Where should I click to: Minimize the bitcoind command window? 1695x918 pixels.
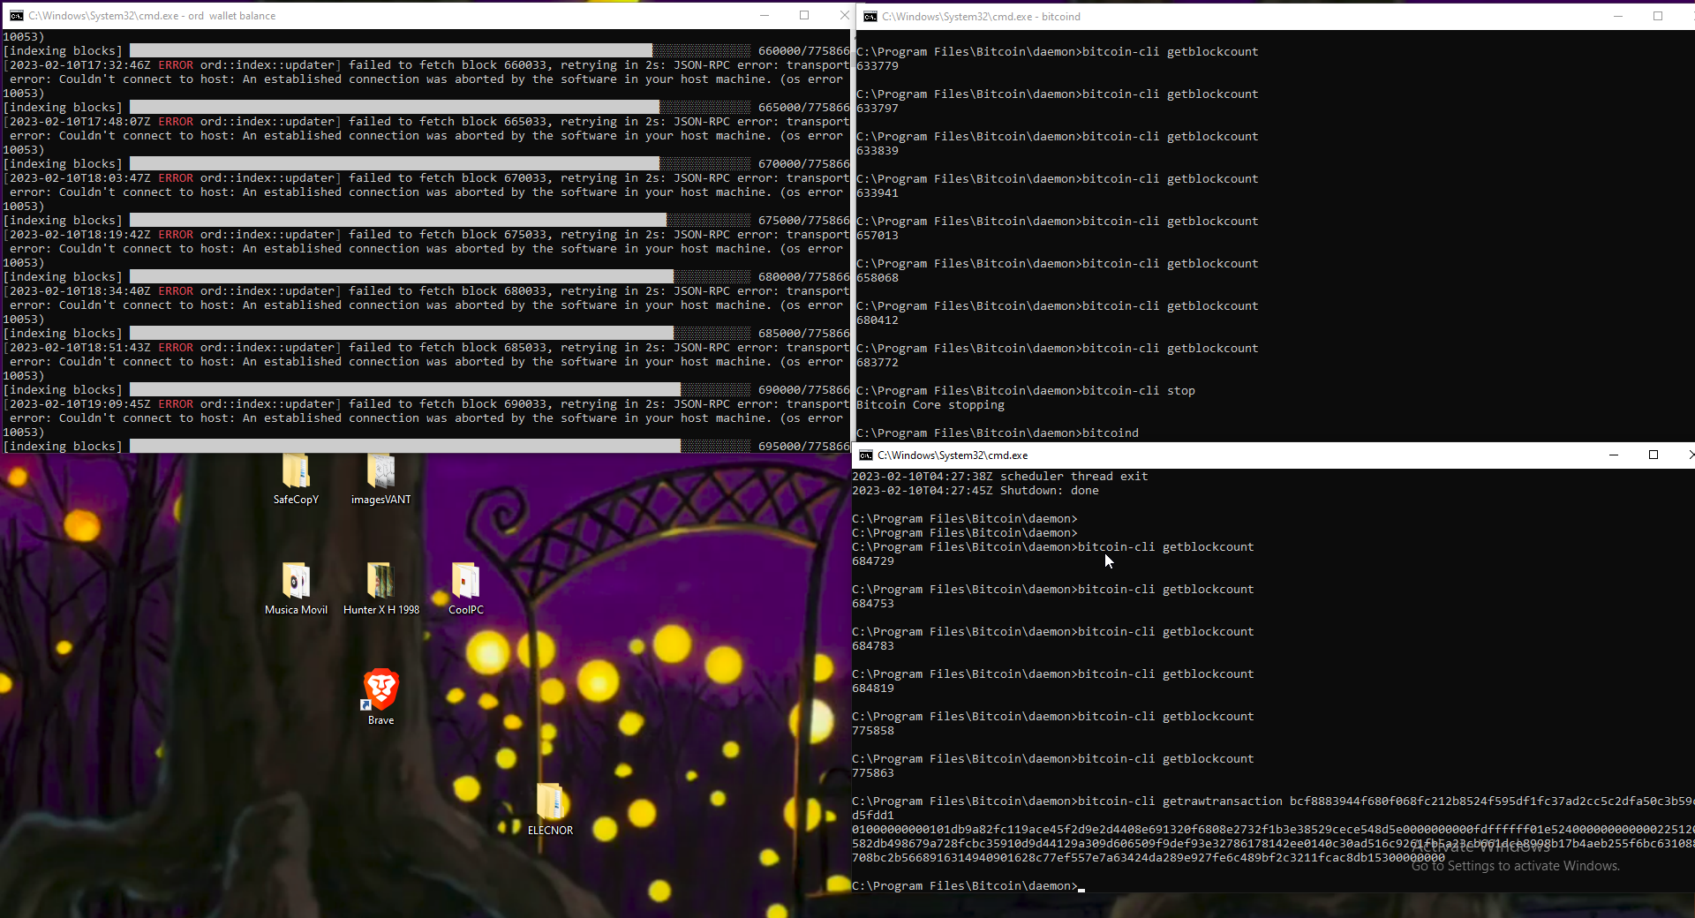(x=1618, y=17)
